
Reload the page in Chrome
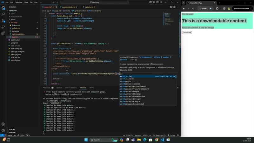click(x=193, y=8)
